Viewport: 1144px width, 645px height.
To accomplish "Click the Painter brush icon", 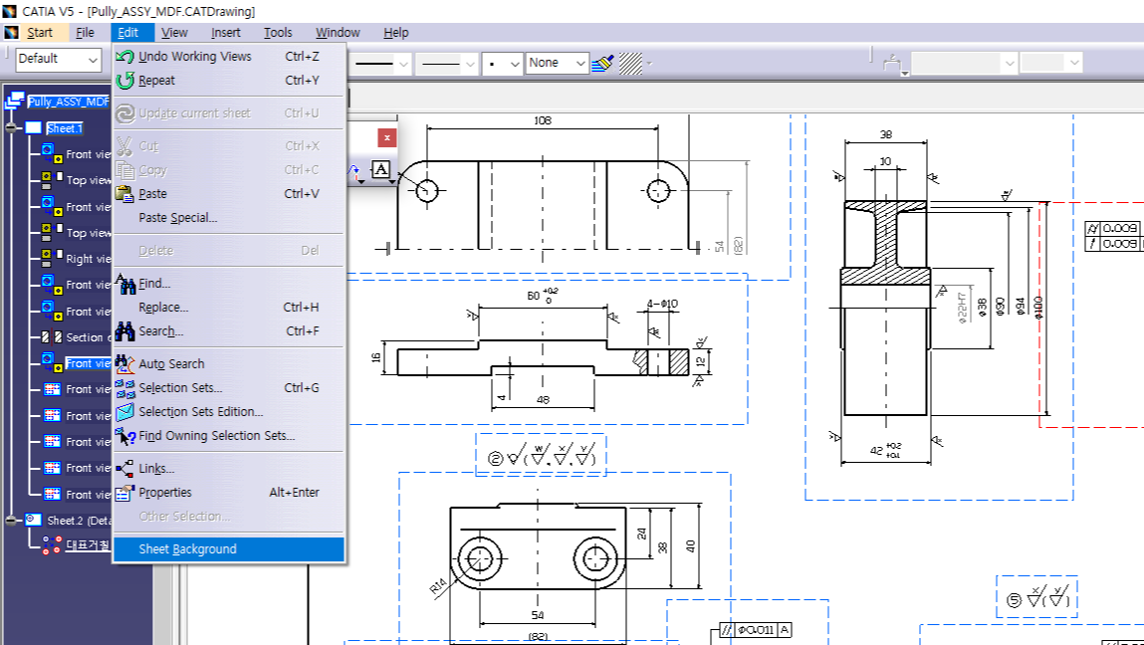I will [602, 64].
